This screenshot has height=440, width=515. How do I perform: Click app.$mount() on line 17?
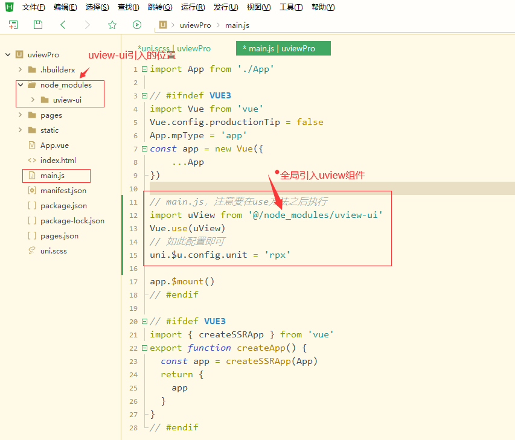click(x=182, y=282)
